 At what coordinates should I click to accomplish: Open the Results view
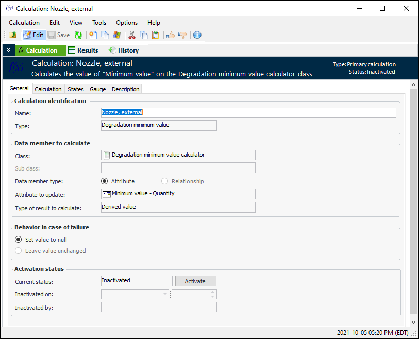click(x=83, y=50)
